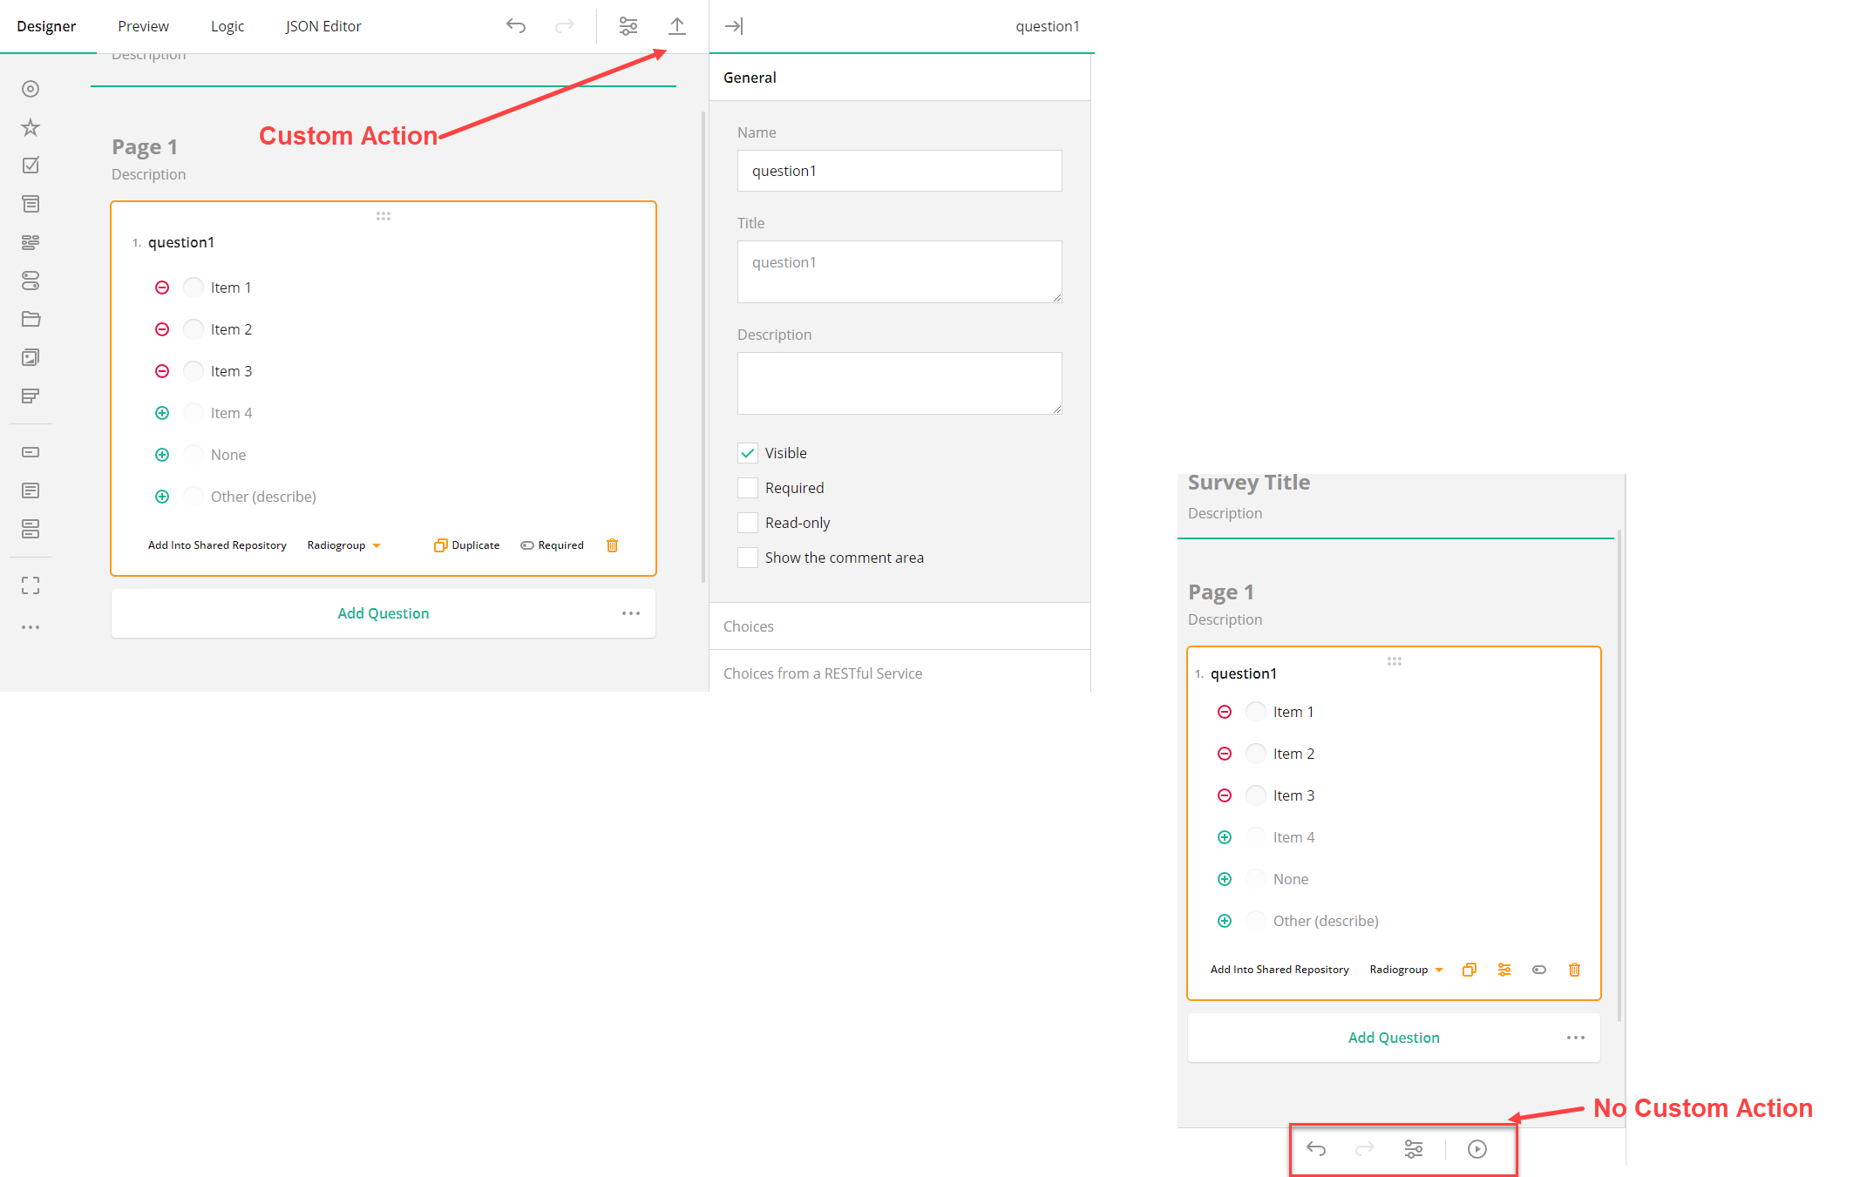Uncheck the Visible checkbox
The image size is (1860, 1177).
[748, 453]
